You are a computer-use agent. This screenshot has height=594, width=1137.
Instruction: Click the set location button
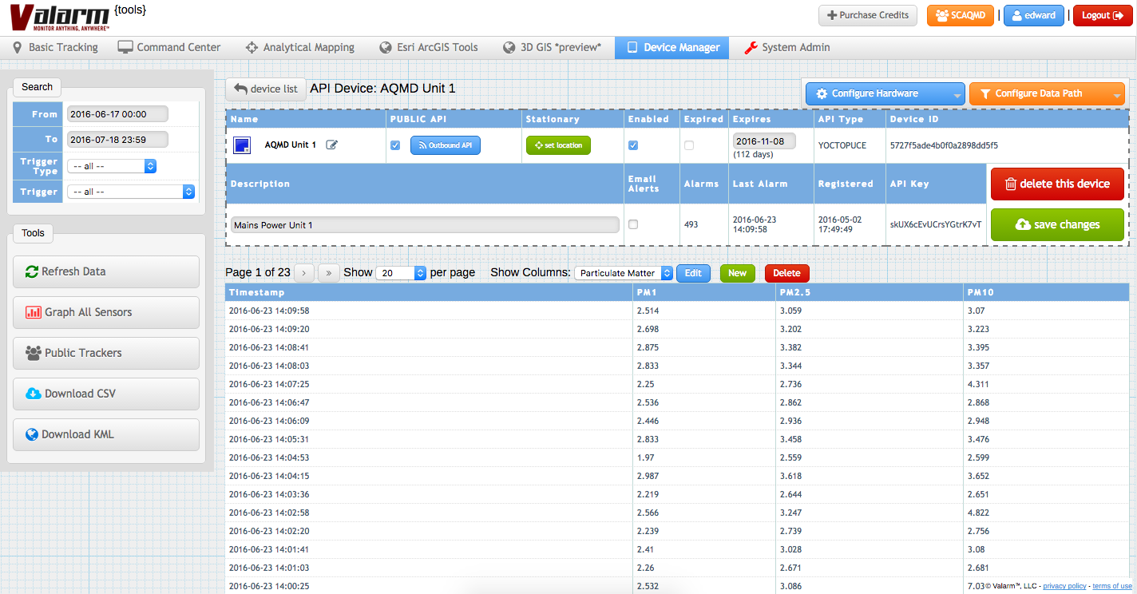pos(558,145)
